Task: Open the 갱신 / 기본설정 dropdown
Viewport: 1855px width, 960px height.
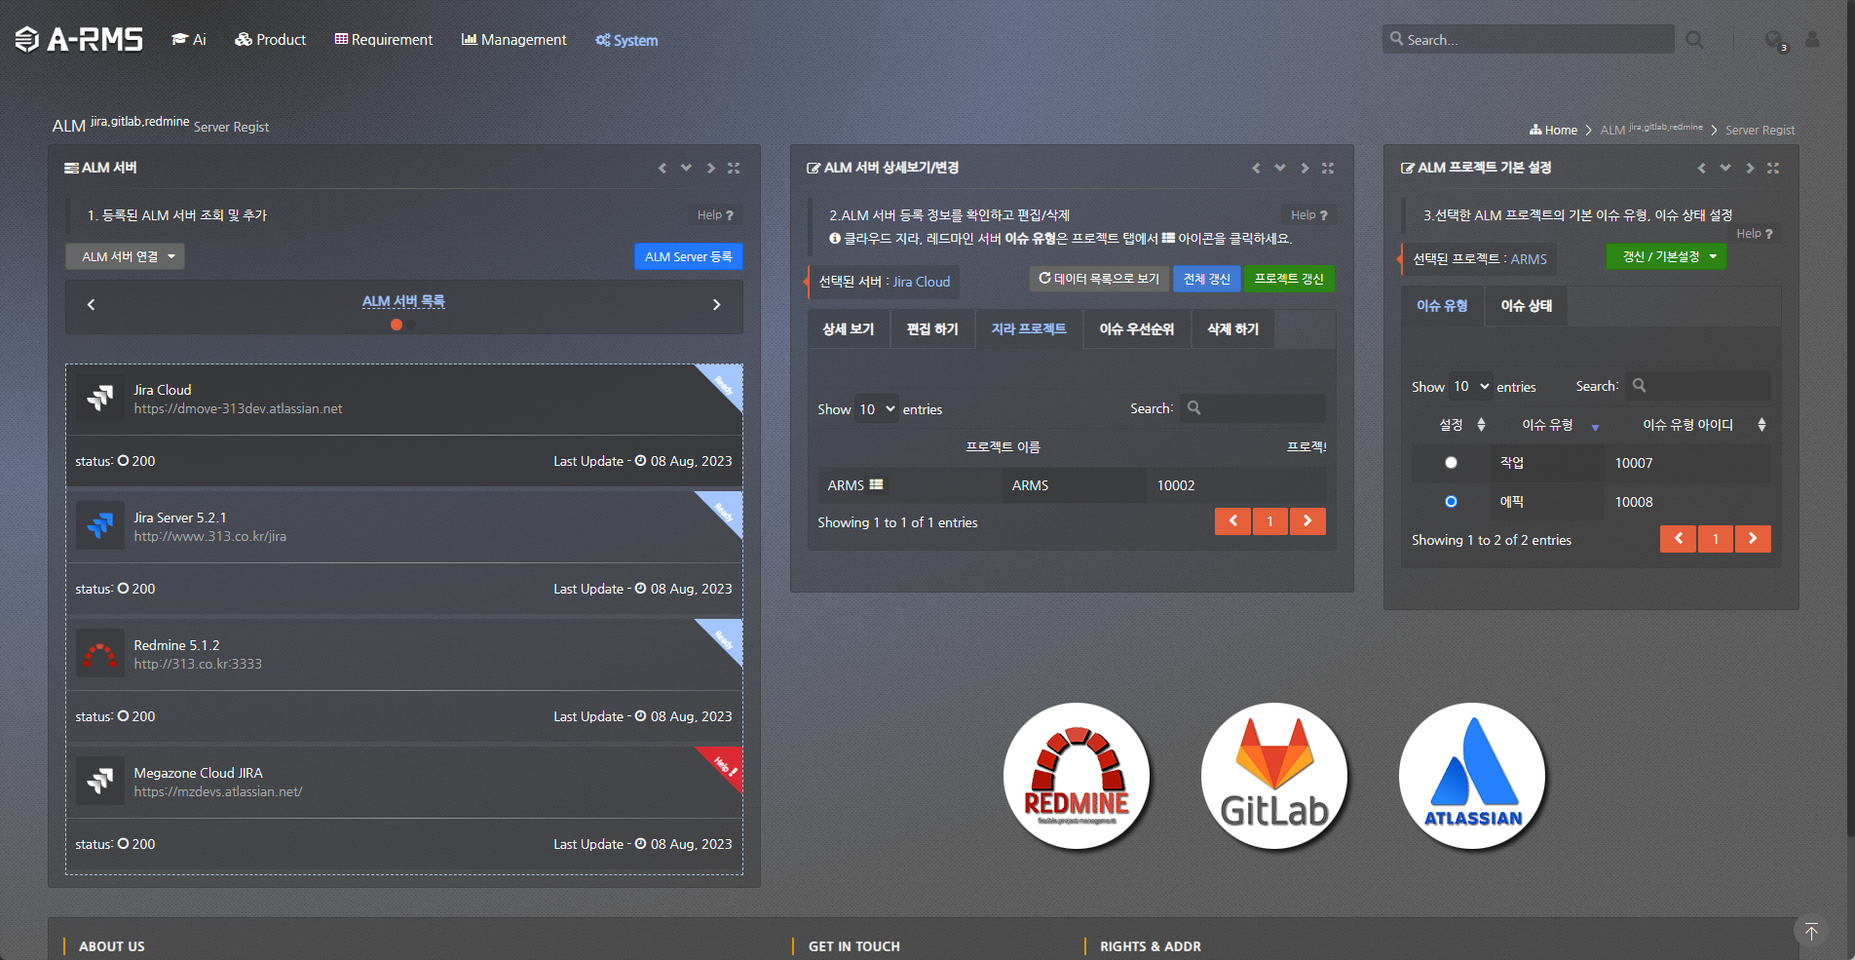Action: coord(1666,256)
